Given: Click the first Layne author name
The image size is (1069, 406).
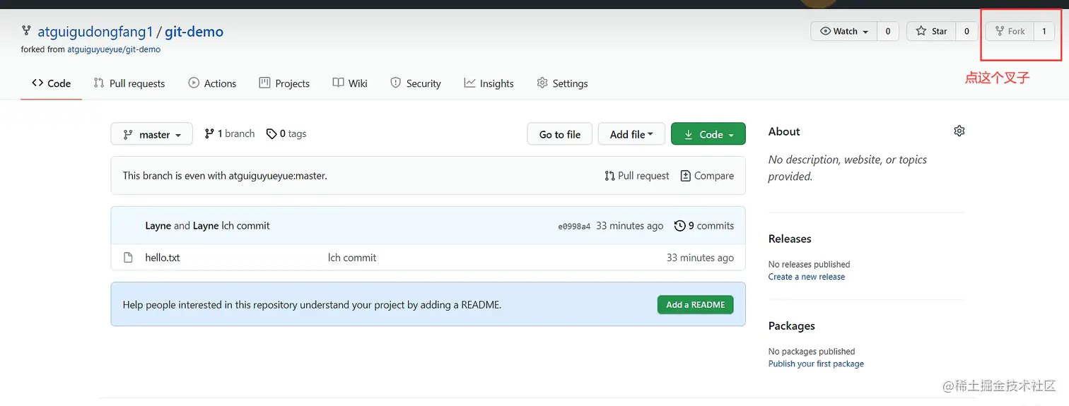Looking at the screenshot, I should point(158,226).
